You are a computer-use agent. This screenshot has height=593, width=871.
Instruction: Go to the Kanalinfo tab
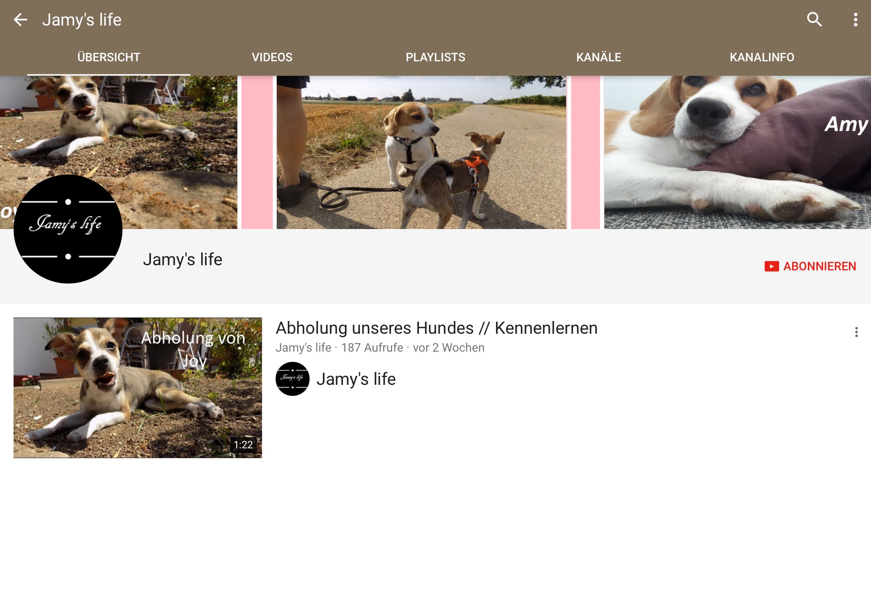tap(762, 57)
